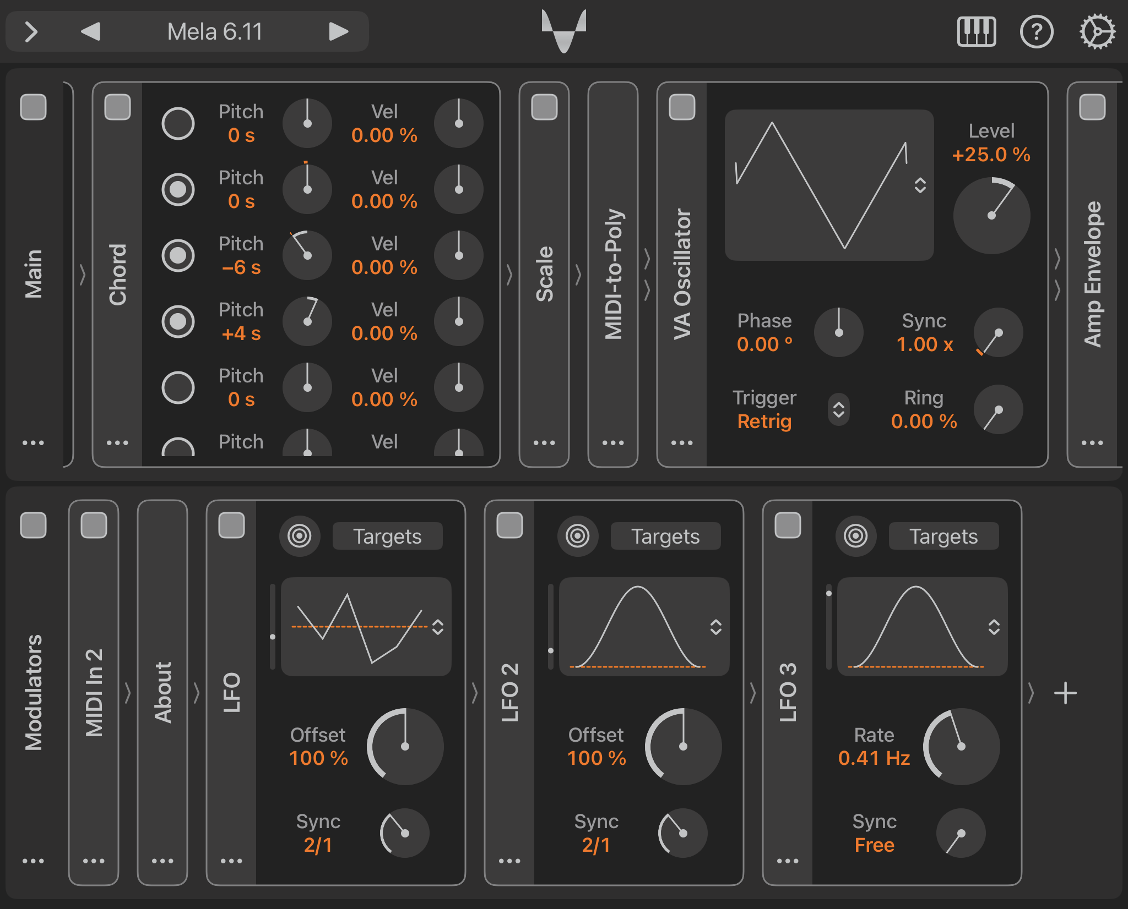The height and width of the screenshot is (909, 1128).
Task: Open the oscillator waveform selector arrows
Action: [920, 185]
